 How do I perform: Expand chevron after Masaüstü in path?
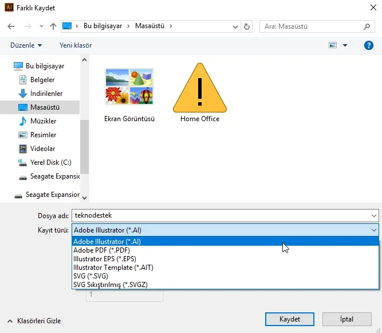171,26
